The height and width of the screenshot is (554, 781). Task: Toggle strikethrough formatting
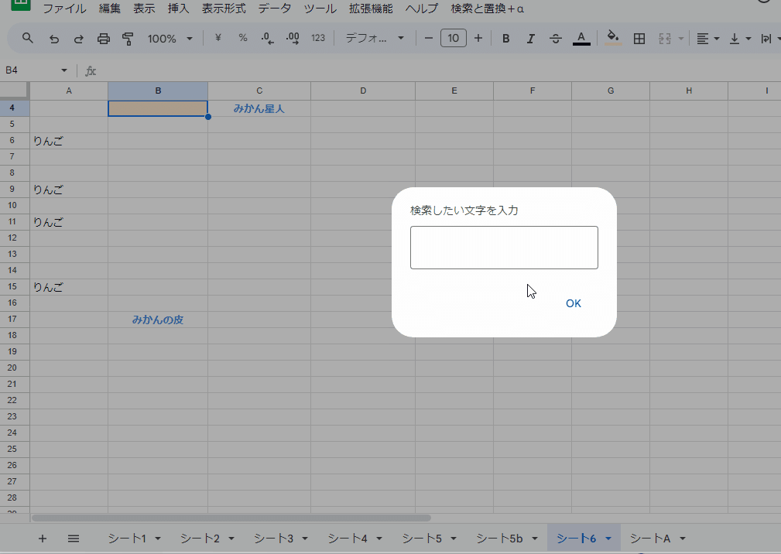click(556, 39)
